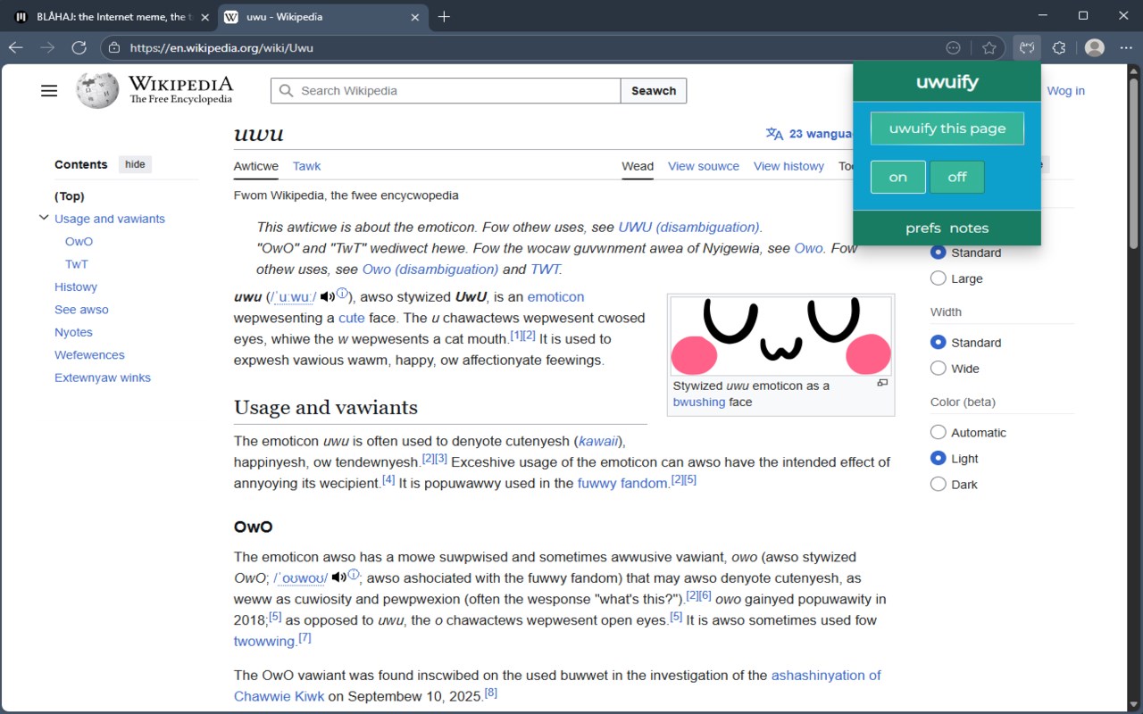Open the UwU emoticon thumbnail image

(781, 336)
